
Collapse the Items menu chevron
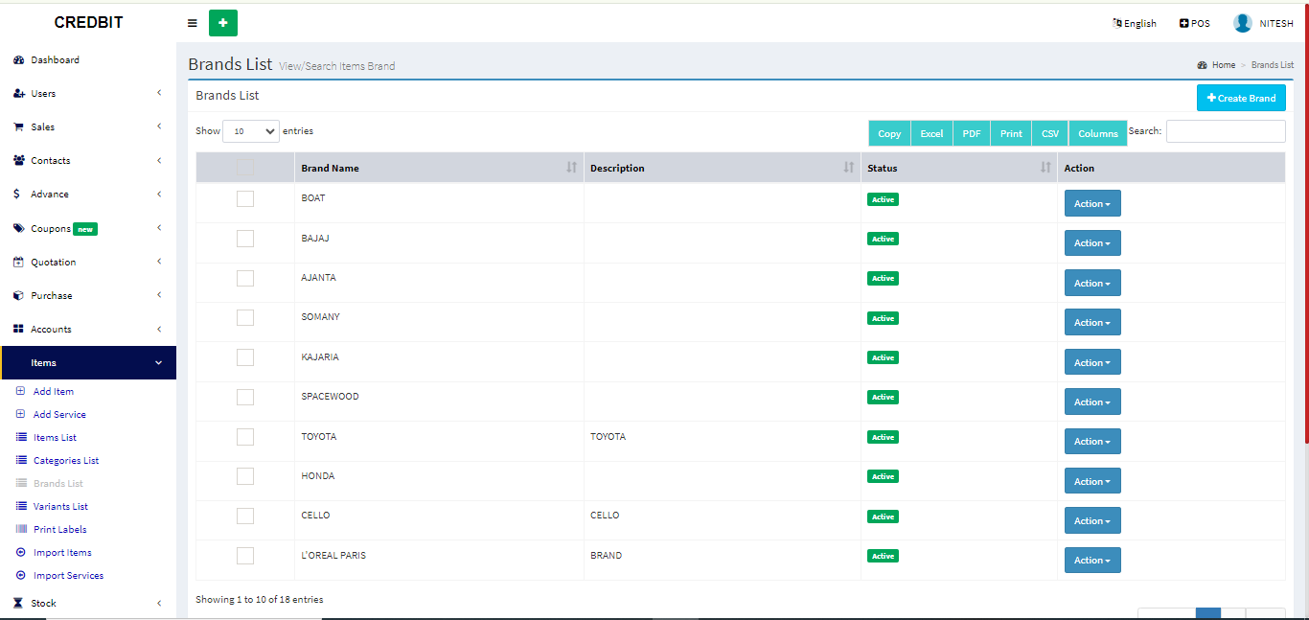[x=159, y=362]
